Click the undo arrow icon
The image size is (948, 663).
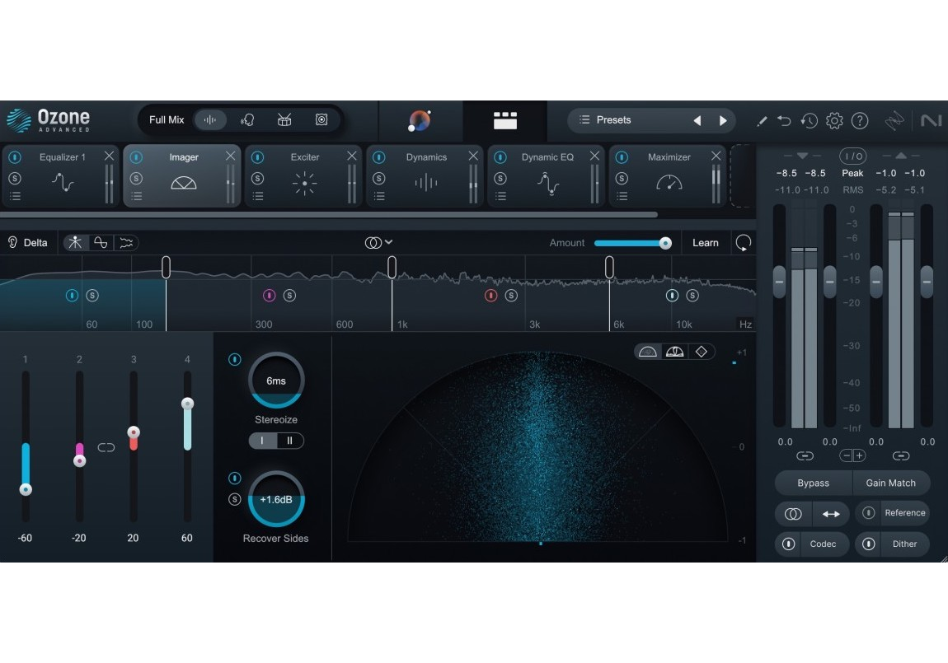pyautogui.click(x=784, y=121)
